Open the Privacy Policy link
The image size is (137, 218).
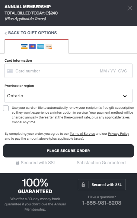coord(119,134)
